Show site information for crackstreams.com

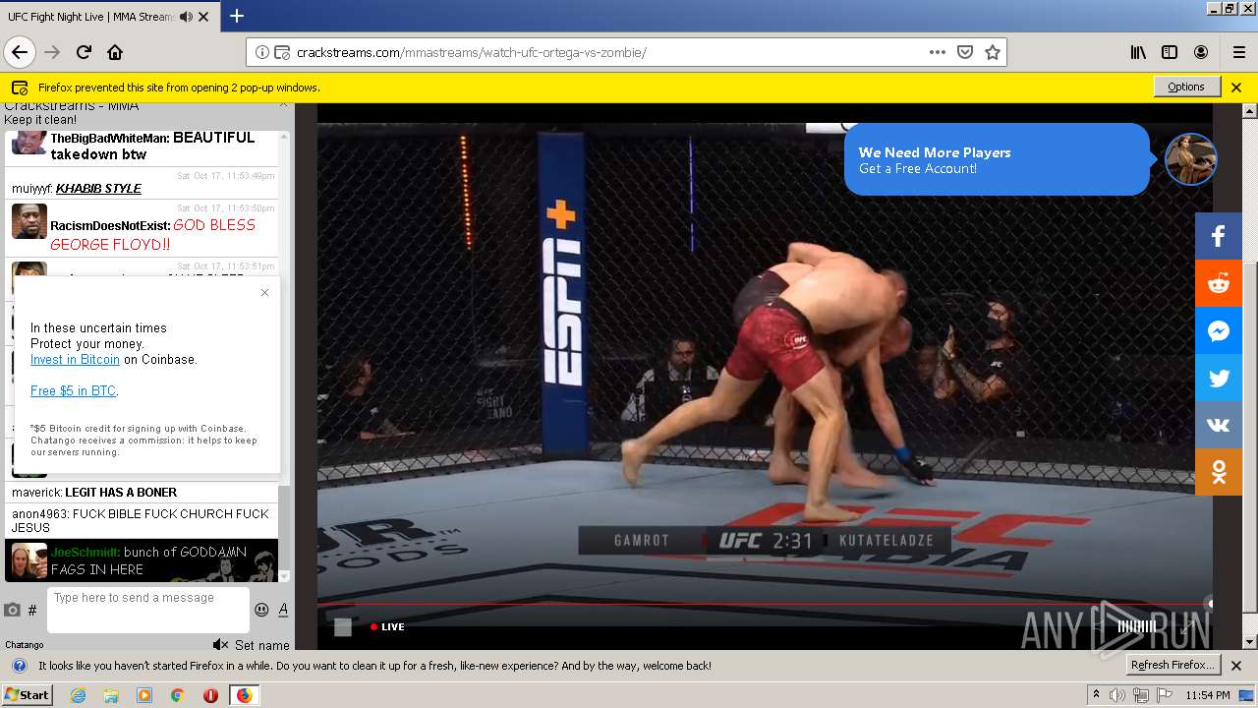coord(262,52)
